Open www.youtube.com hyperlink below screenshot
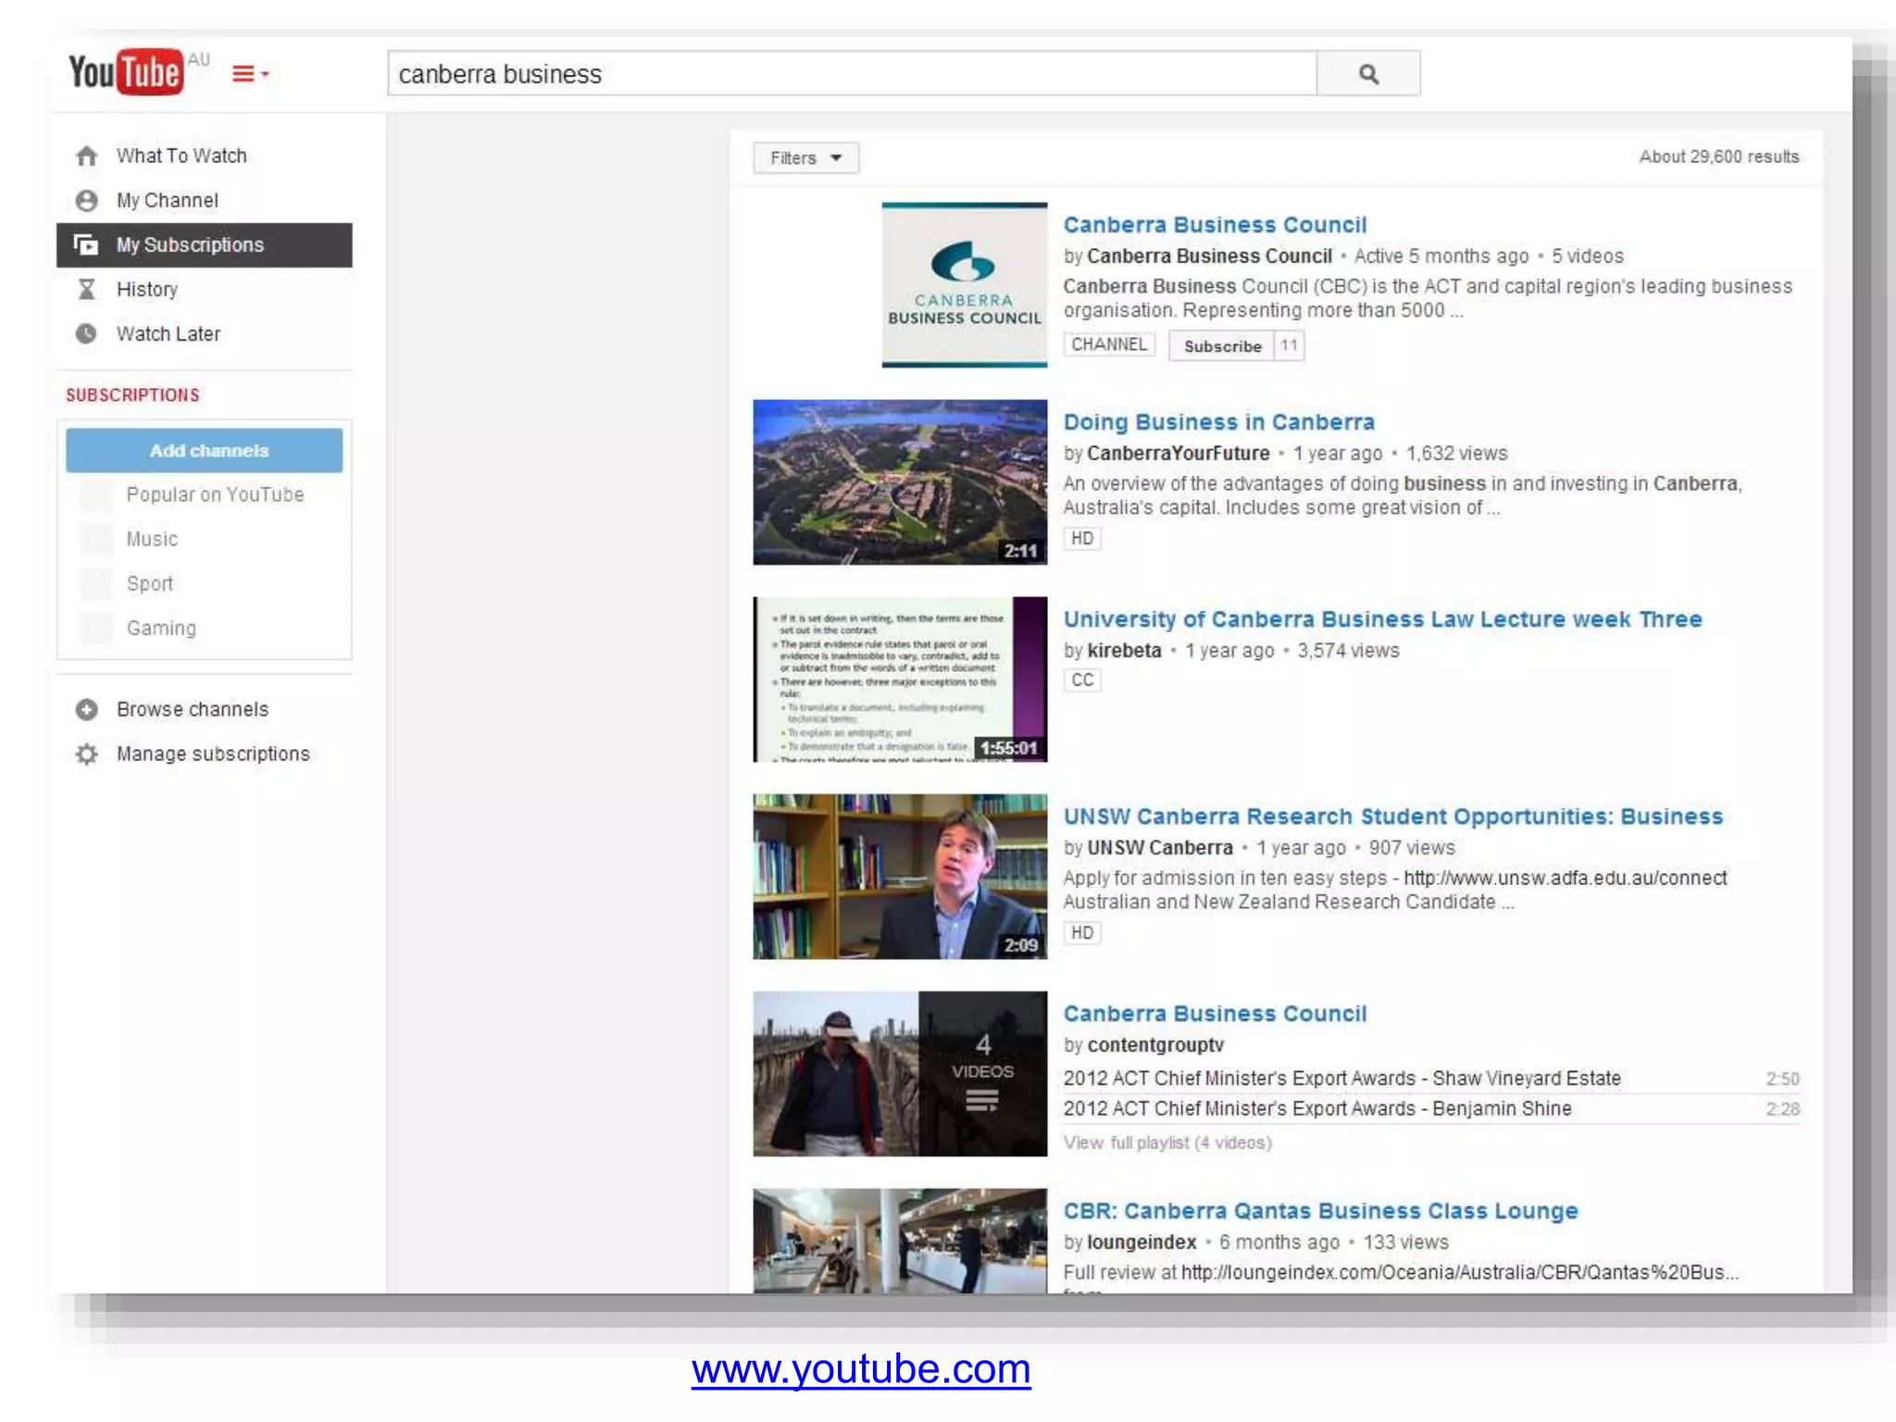 (860, 1369)
